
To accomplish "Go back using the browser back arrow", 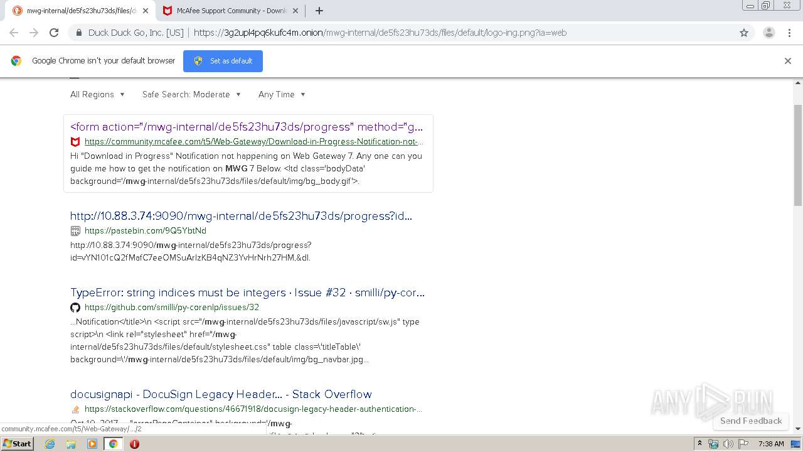I will pos(14,33).
